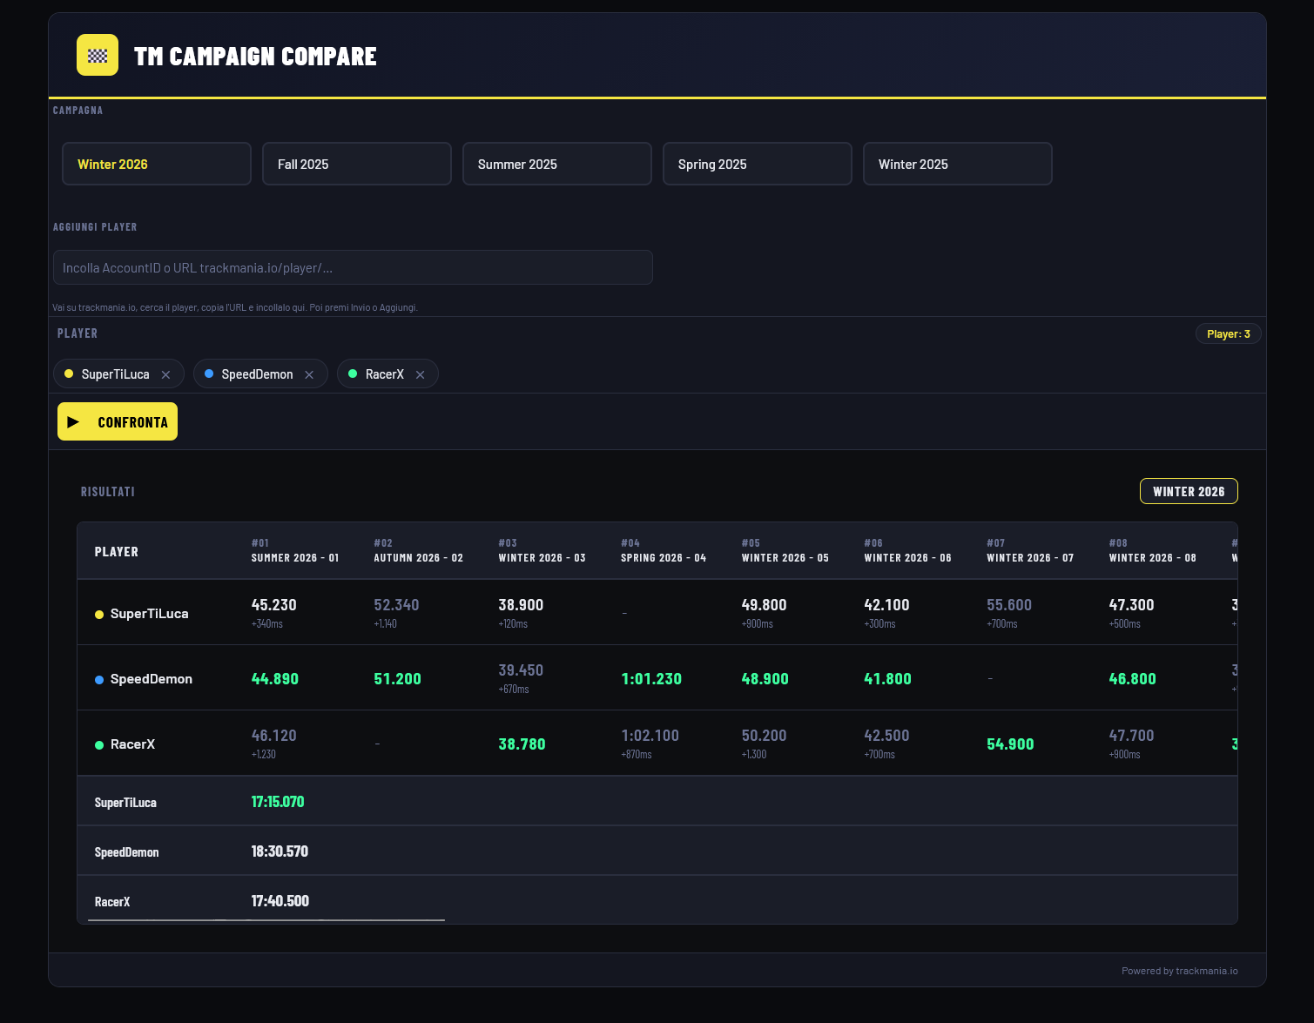Viewport: 1314px width, 1023px height.
Task: Click SuperTiLuca time 38.900
Action: [x=521, y=604]
